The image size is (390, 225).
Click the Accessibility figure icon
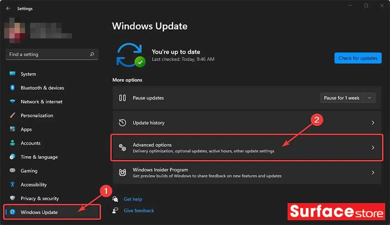pyautogui.click(x=13, y=184)
